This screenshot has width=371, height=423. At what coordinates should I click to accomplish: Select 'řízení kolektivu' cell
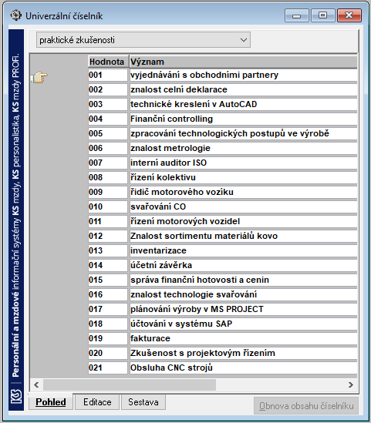[x=243, y=177]
